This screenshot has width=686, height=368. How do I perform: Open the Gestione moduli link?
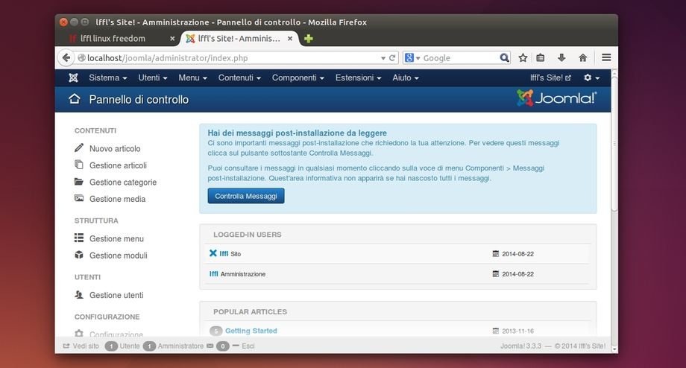click(118, 256)
